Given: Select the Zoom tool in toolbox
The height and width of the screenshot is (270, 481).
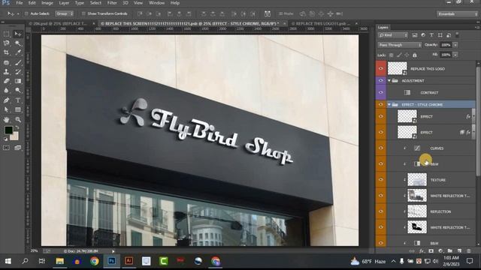Looking at the screenshot, I should pyautogui.click(x=18, y=119).
